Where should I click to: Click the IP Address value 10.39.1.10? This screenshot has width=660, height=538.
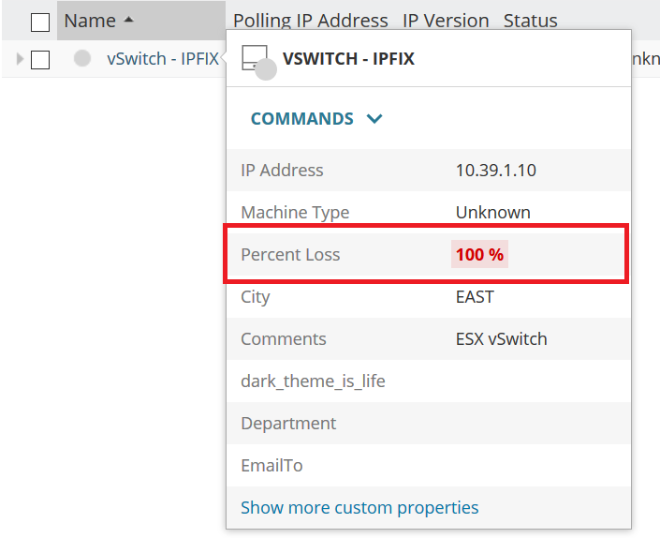pyautogui.click(x=495, y=170)
